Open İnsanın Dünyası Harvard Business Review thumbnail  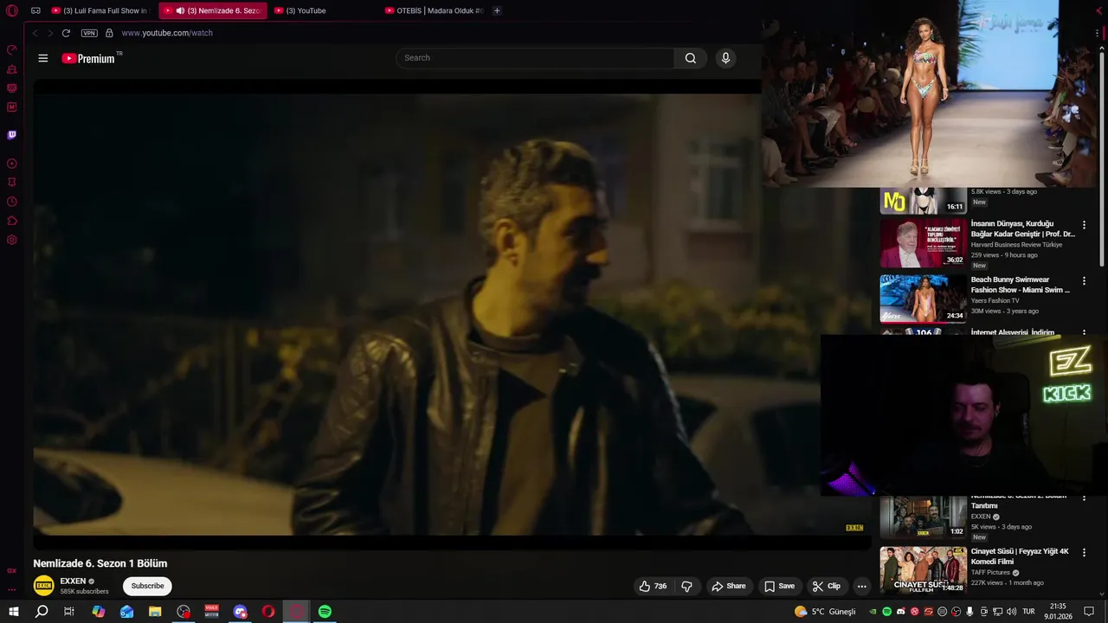(x=923, y=243)
